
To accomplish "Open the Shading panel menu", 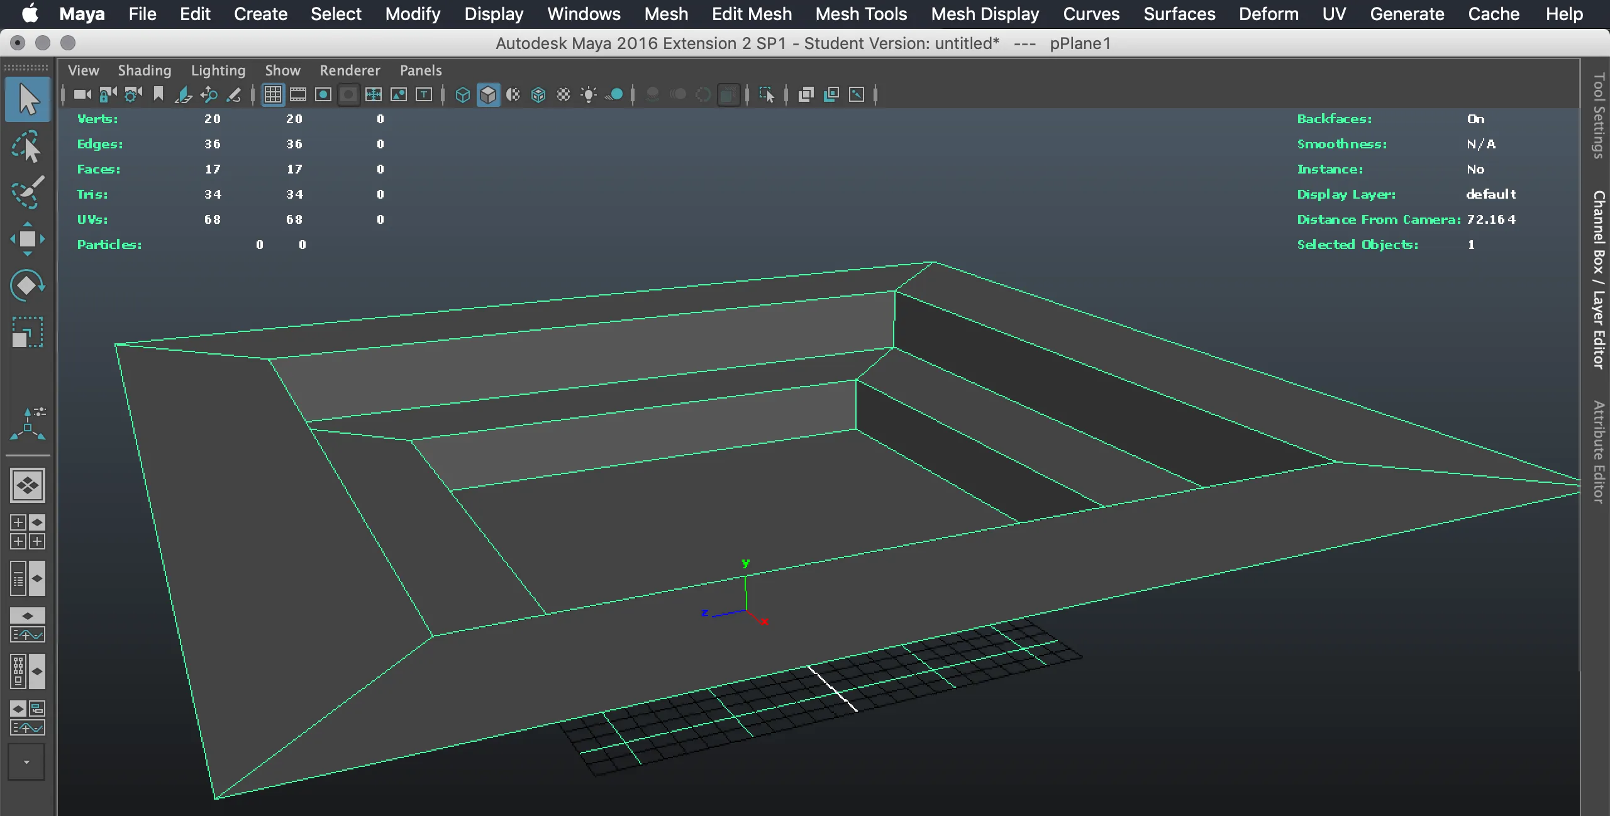I will click(145, 70).
